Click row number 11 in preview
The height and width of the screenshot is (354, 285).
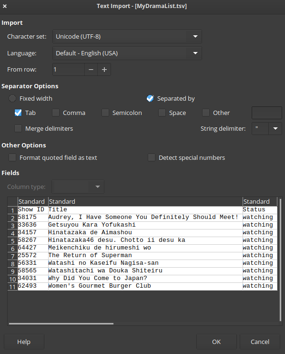[12, 287]
